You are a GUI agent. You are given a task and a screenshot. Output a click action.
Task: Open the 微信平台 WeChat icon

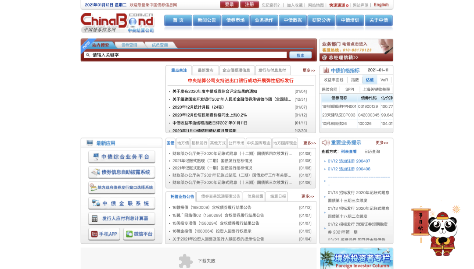(x=139, y=234)
